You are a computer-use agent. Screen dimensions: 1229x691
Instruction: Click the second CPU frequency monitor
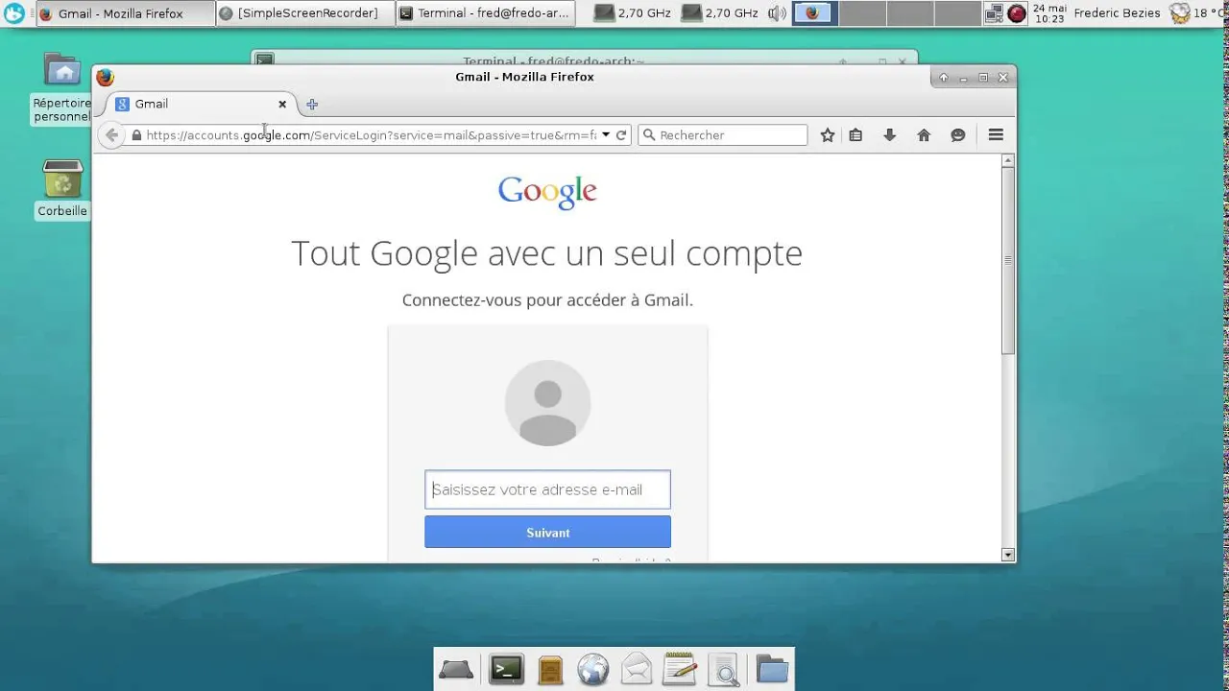click(719, 13)
